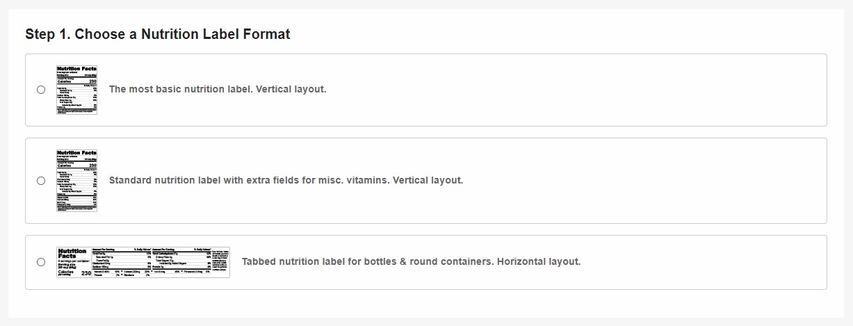Click Calories 230 row in standard label thumbnail
Viewport: 853px width, 326px height.
tap(76, 165)
